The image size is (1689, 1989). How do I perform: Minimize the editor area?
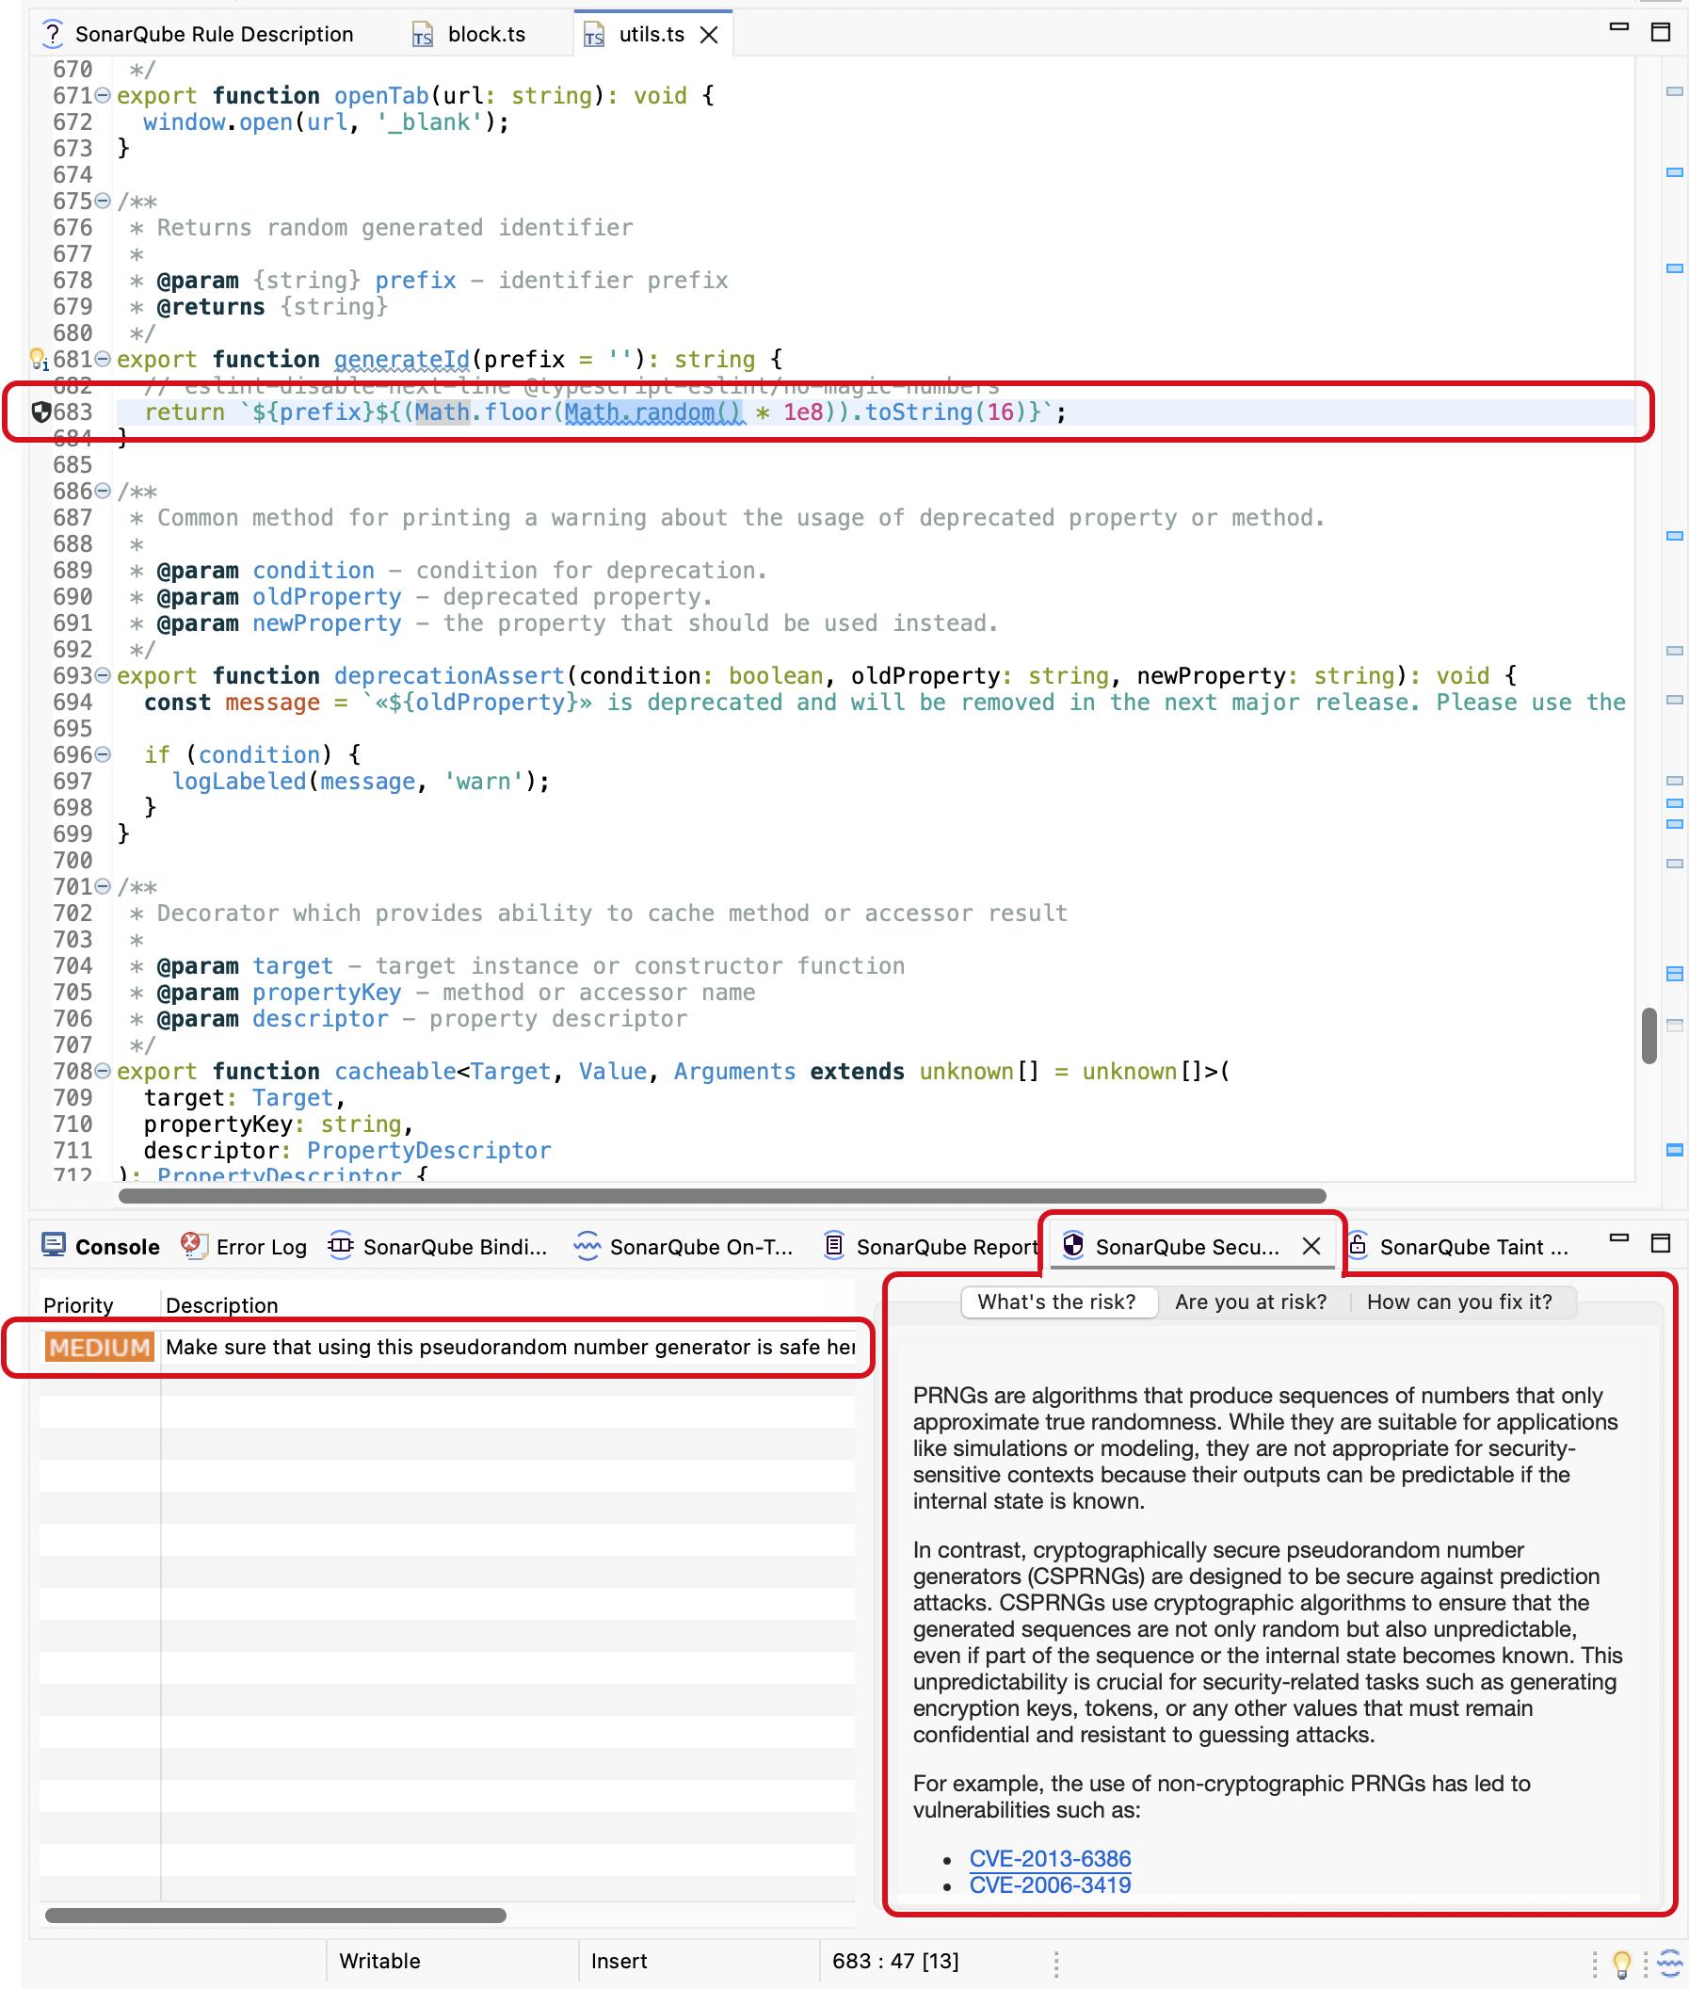[x=1619, y=27]
